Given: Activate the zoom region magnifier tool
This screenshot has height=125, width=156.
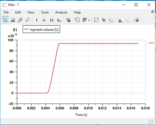Looking at the screenshot, I should coord(13,20).
